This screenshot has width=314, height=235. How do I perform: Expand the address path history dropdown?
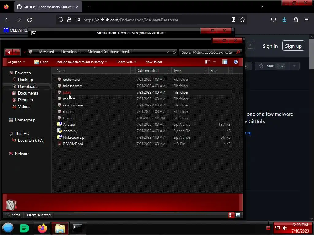167,52
